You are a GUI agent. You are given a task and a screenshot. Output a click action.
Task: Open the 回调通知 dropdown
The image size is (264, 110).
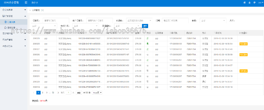pos(128,26)
